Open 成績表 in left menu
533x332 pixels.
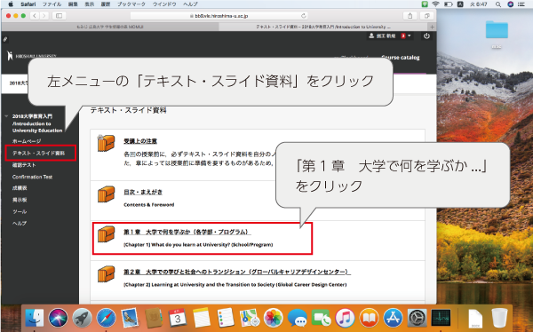[x=20, y=188]
